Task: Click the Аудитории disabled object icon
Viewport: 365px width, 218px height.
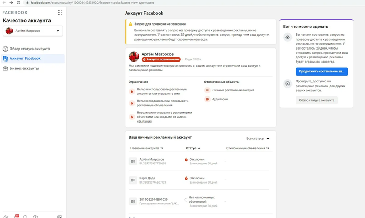Action: point(207,99)
